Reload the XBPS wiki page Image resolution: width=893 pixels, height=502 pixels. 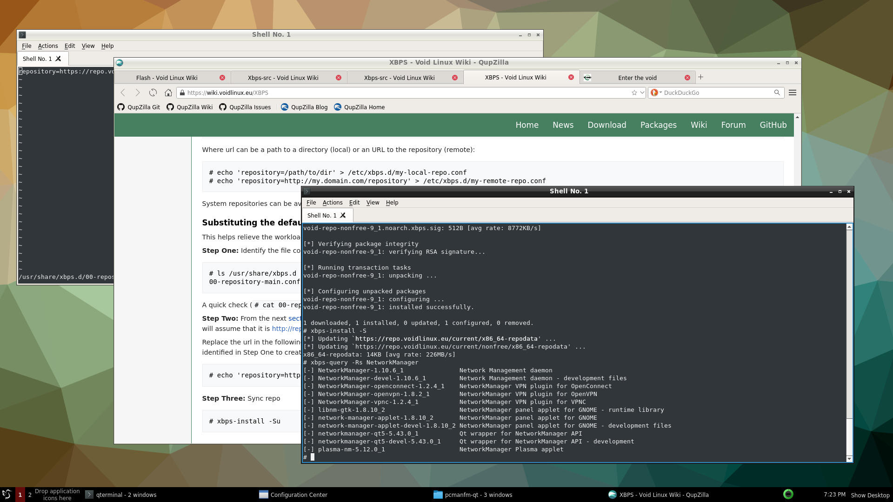(x=153, y=92)
